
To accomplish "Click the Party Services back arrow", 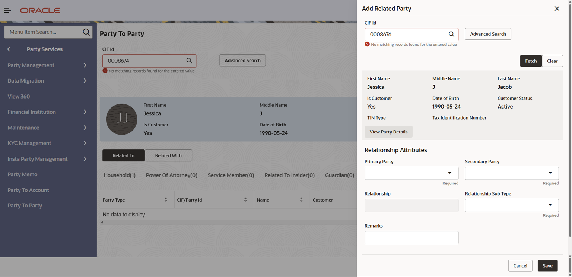I will [x=9, y=49].
